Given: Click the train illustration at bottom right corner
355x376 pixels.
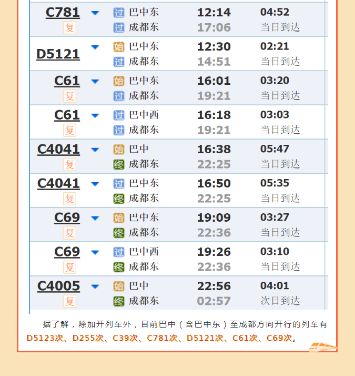Looking at the screenshot, I should [x=323, y=347].
